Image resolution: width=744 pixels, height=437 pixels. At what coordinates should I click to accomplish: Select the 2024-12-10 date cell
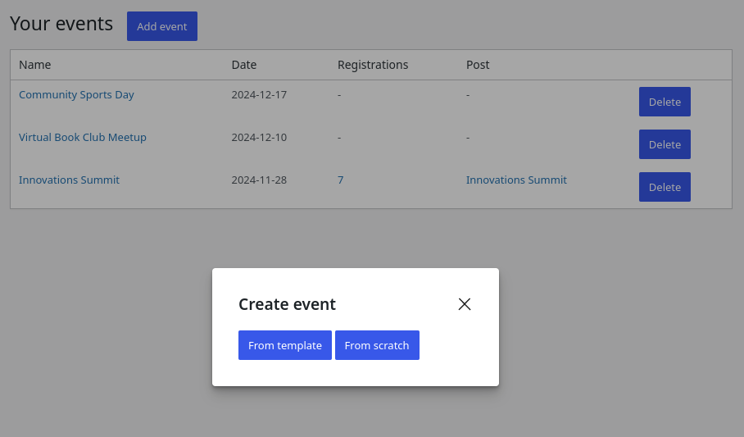point(259,138)
